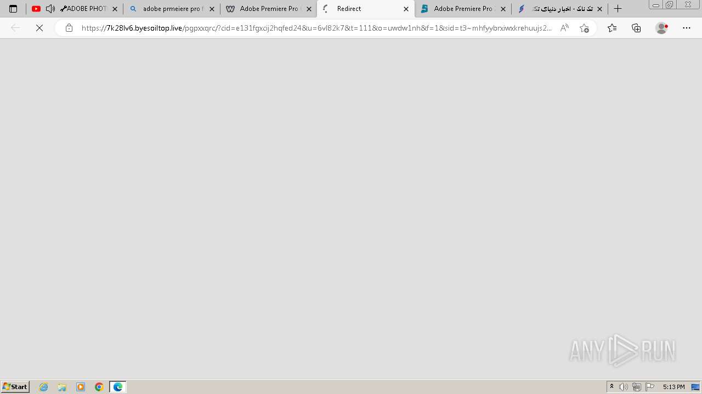
Task: Switch to the Wikipedia Adobe Premiere Pro tab
Action: pyautogui.click(x=269, y=9)
